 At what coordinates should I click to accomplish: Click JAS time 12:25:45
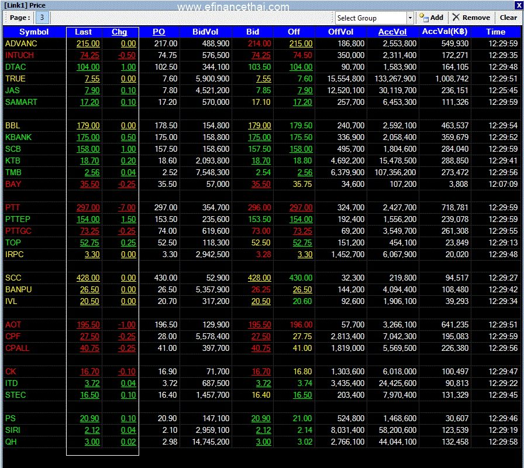point(503,90)
